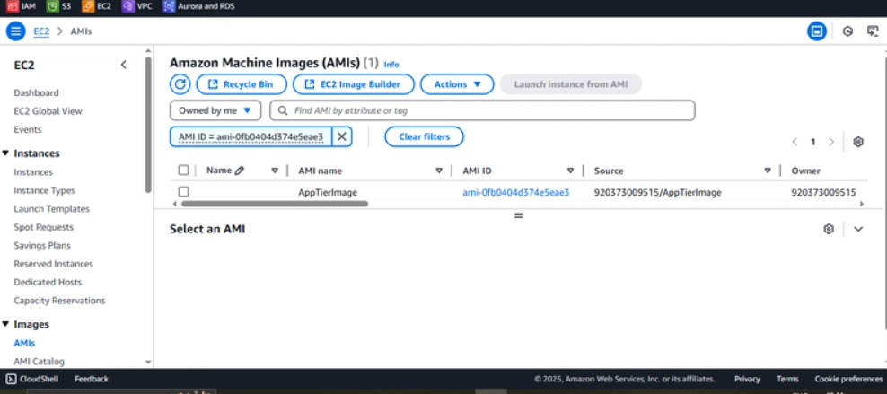Click the external link icon in EC2 Image Builder

pyautogui.click(x=310, y=84)
